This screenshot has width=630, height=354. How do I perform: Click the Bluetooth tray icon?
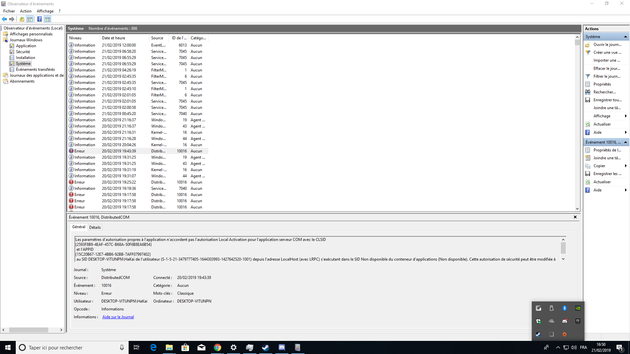(564, 308)
